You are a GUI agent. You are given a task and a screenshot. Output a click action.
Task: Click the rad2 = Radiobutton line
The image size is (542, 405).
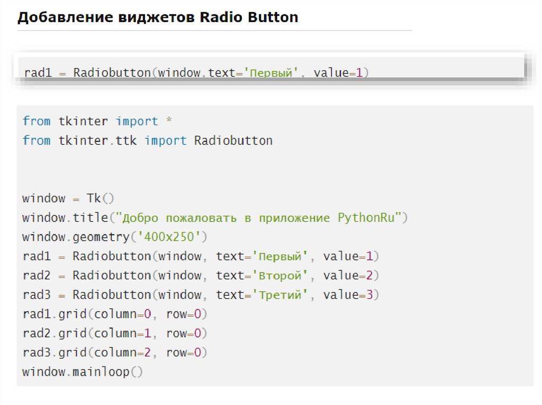point(201,275)
